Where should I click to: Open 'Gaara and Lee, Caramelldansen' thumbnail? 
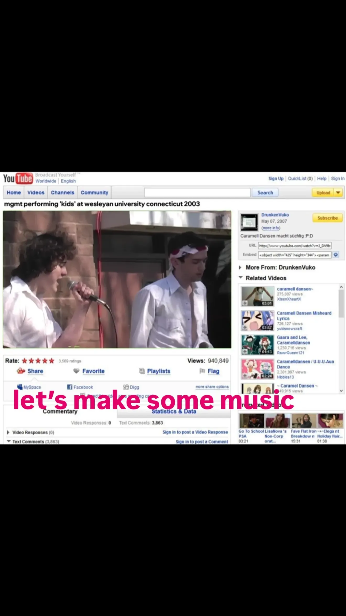pyautogui.click(x=257, y=345)
